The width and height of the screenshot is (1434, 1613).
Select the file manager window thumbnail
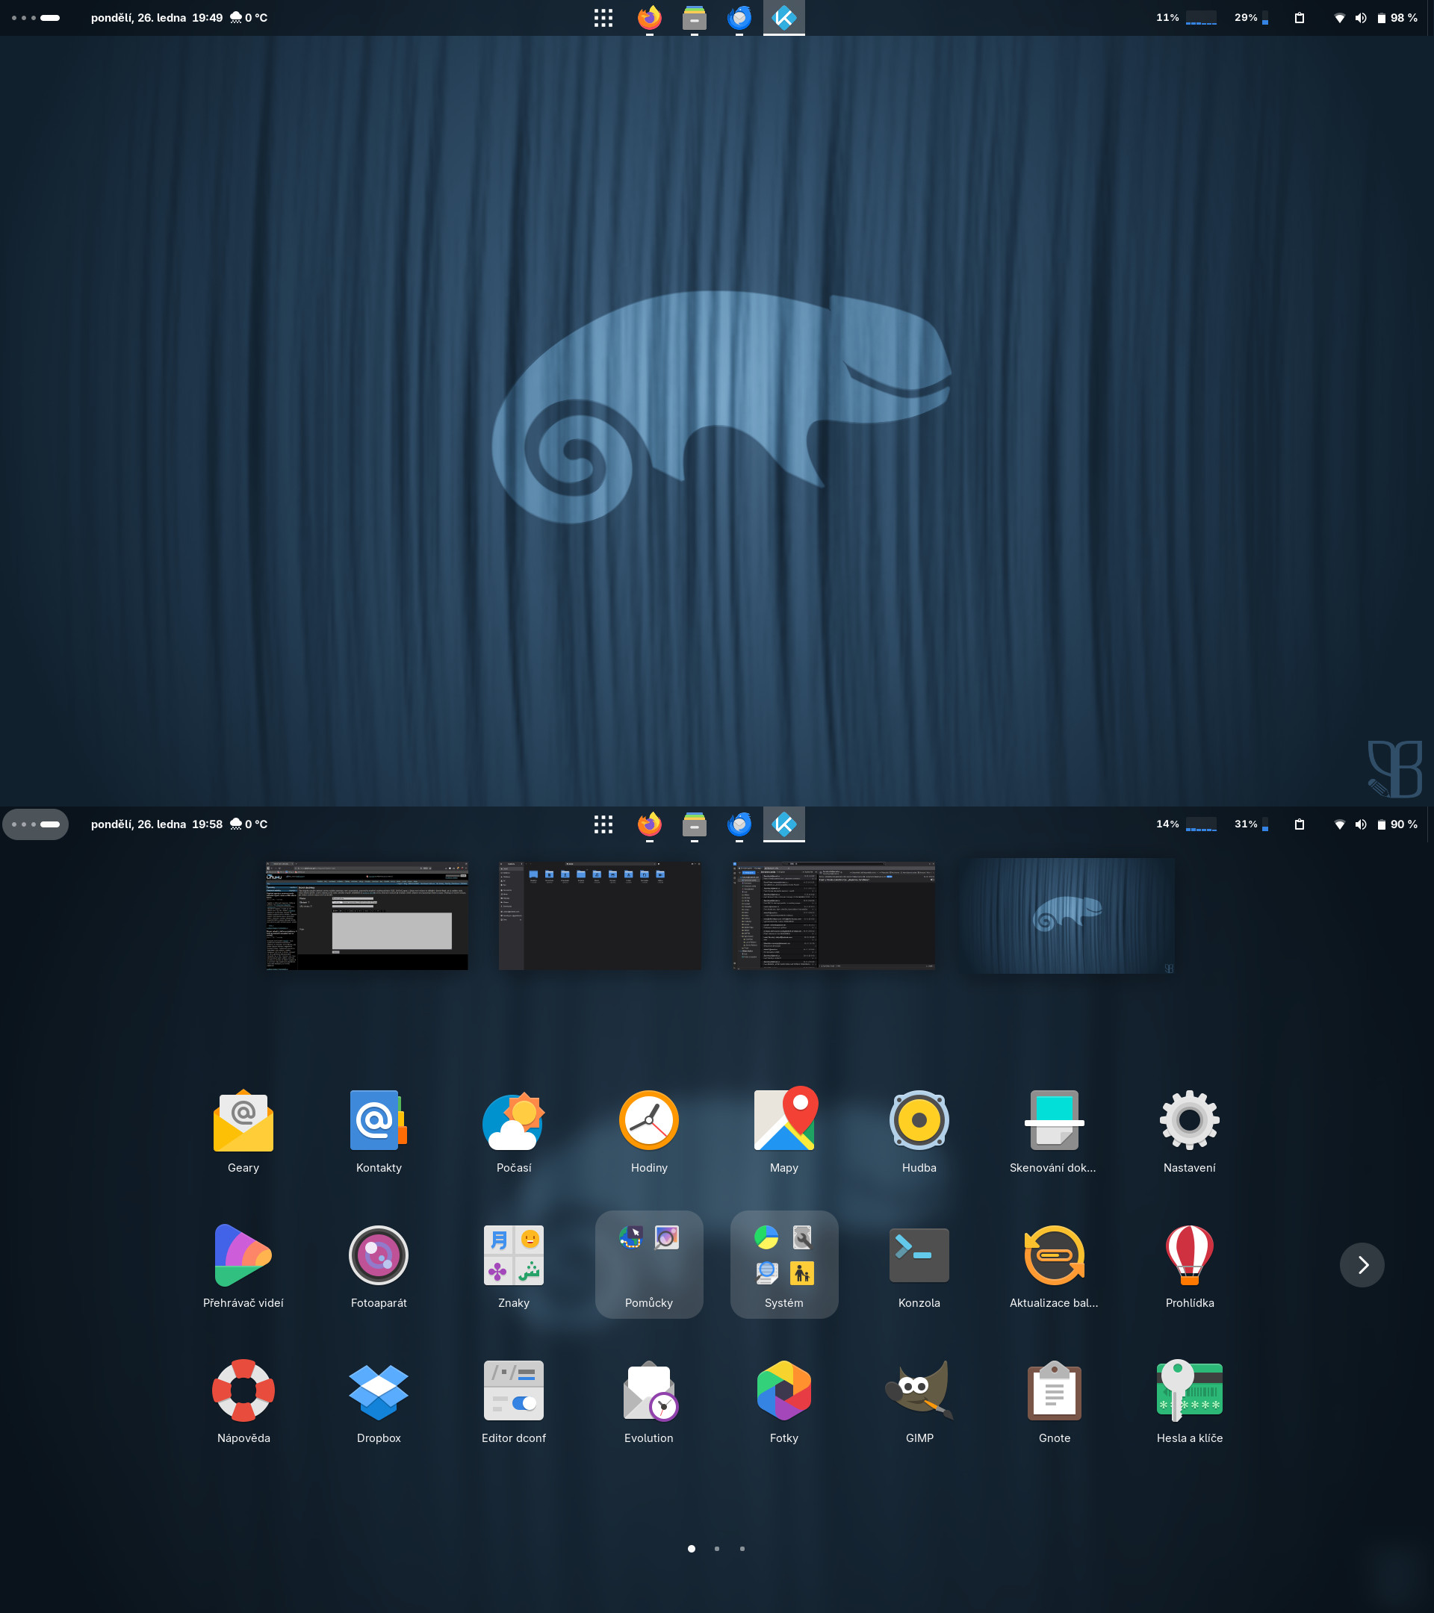(x=600, y=916)
